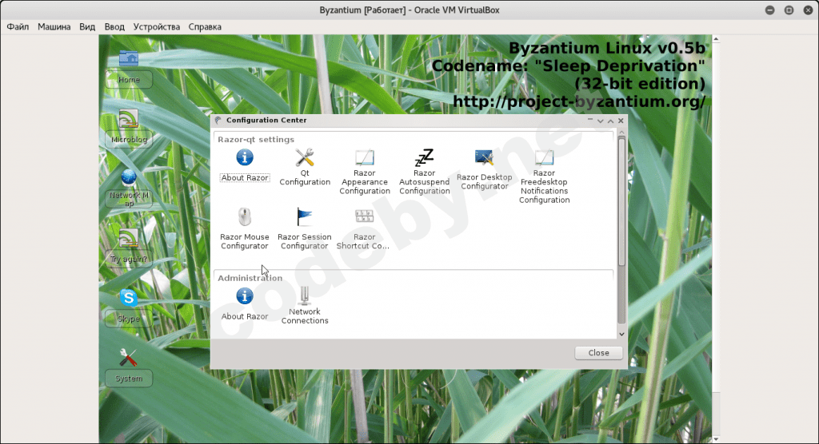This screenshot has height=444, width=819.
Task: Open Razor Mouse Configurator
Action: coord(245,228)
